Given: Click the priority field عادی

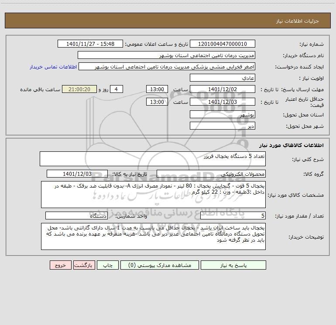Looking at the screenshot, I should pos(223,78).
